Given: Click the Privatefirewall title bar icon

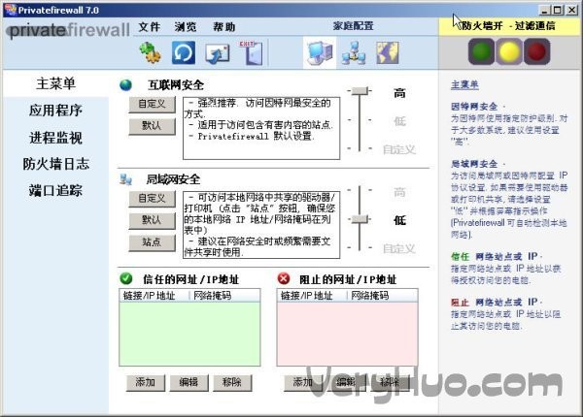Looking at the screenshot, I should point(11,10).
